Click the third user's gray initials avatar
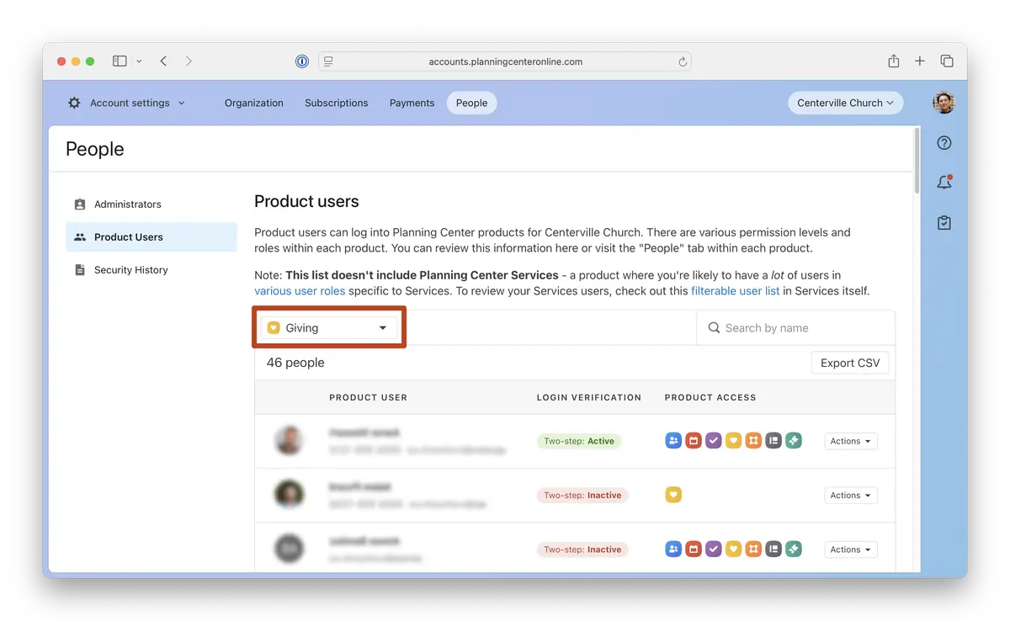This screenshot has width=1010, height=621. (x=289, y=549)
